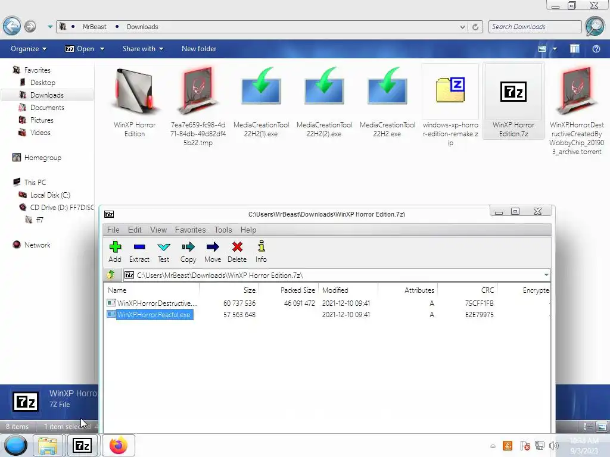Select the Copy icon in 7-Zip
Image resolution: width=610 pixels, height=457 pixels.
pyautogui.click(x=188, y=252)
